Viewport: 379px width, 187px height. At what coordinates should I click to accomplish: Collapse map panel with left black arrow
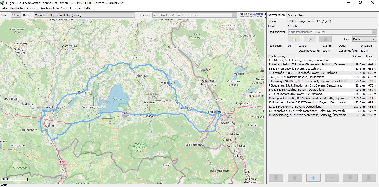(x=265, y=14)
